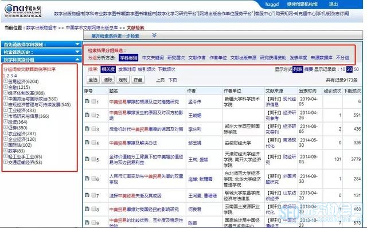Click the save icon in row 1
367x228 pixels.
87,101
